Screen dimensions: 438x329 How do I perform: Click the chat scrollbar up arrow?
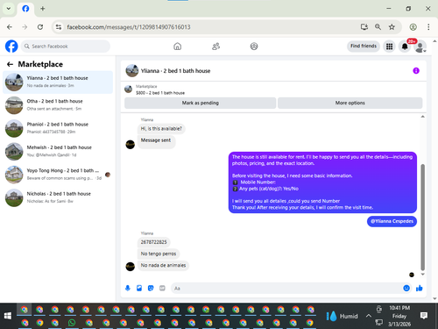(x=422, y=117)
